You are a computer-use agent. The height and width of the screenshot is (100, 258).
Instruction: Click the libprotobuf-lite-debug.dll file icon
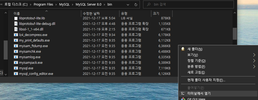click(x=16, y=24)
